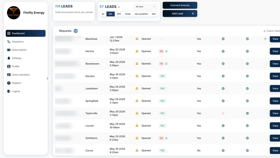View the Springfield lead
280x158 pixels.
tap(275, 101)
